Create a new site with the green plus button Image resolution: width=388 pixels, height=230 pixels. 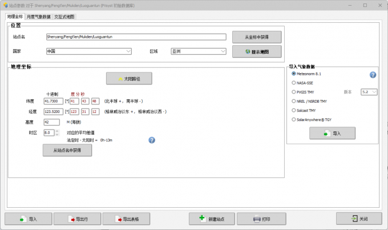[x=212, y=219]
